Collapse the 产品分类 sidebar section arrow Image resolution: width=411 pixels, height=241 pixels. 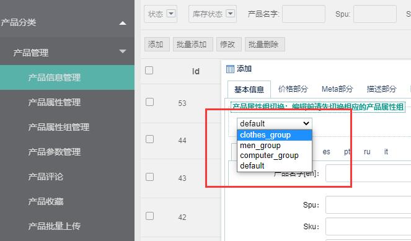click(x=122, y=24)
